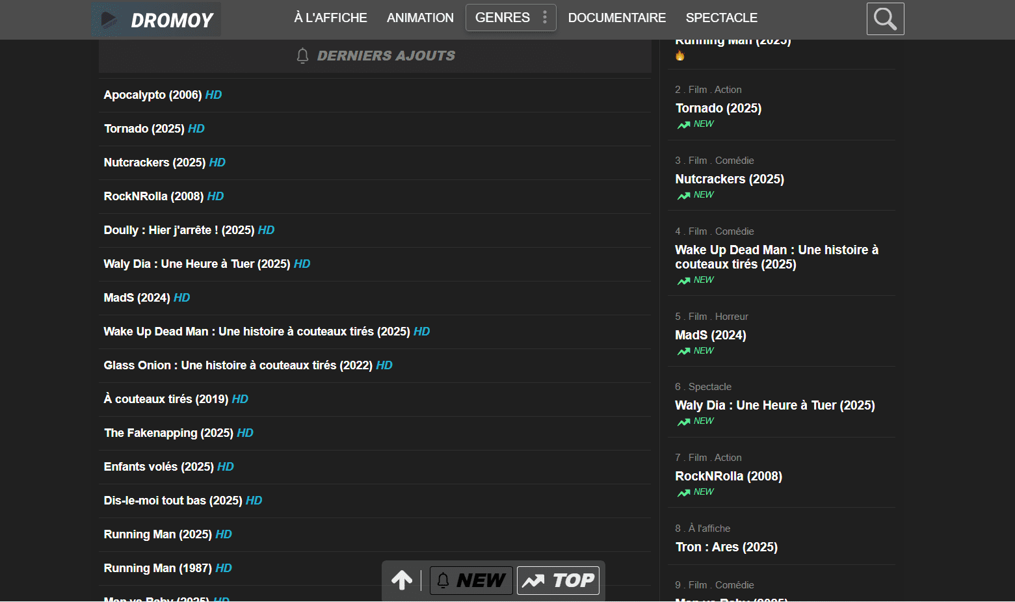
Task: Click the scroll-to-top arrow icon
Action: coord(402,580)
